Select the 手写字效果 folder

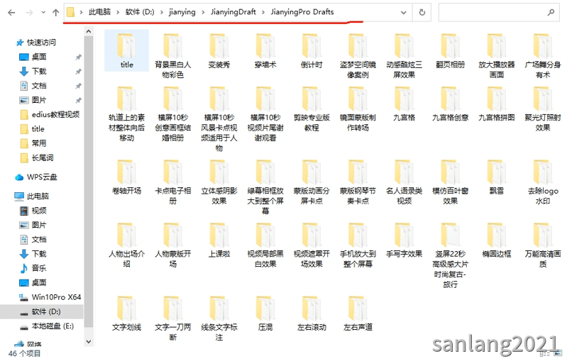click(404, 240)
